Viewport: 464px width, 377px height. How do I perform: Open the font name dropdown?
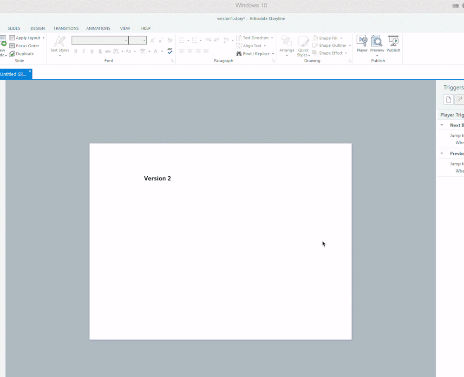point(126,41)
